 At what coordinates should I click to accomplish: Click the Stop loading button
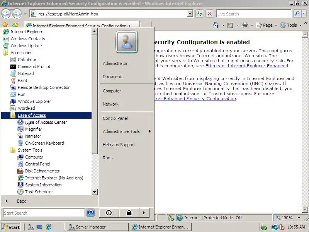(x=210, y=14)
